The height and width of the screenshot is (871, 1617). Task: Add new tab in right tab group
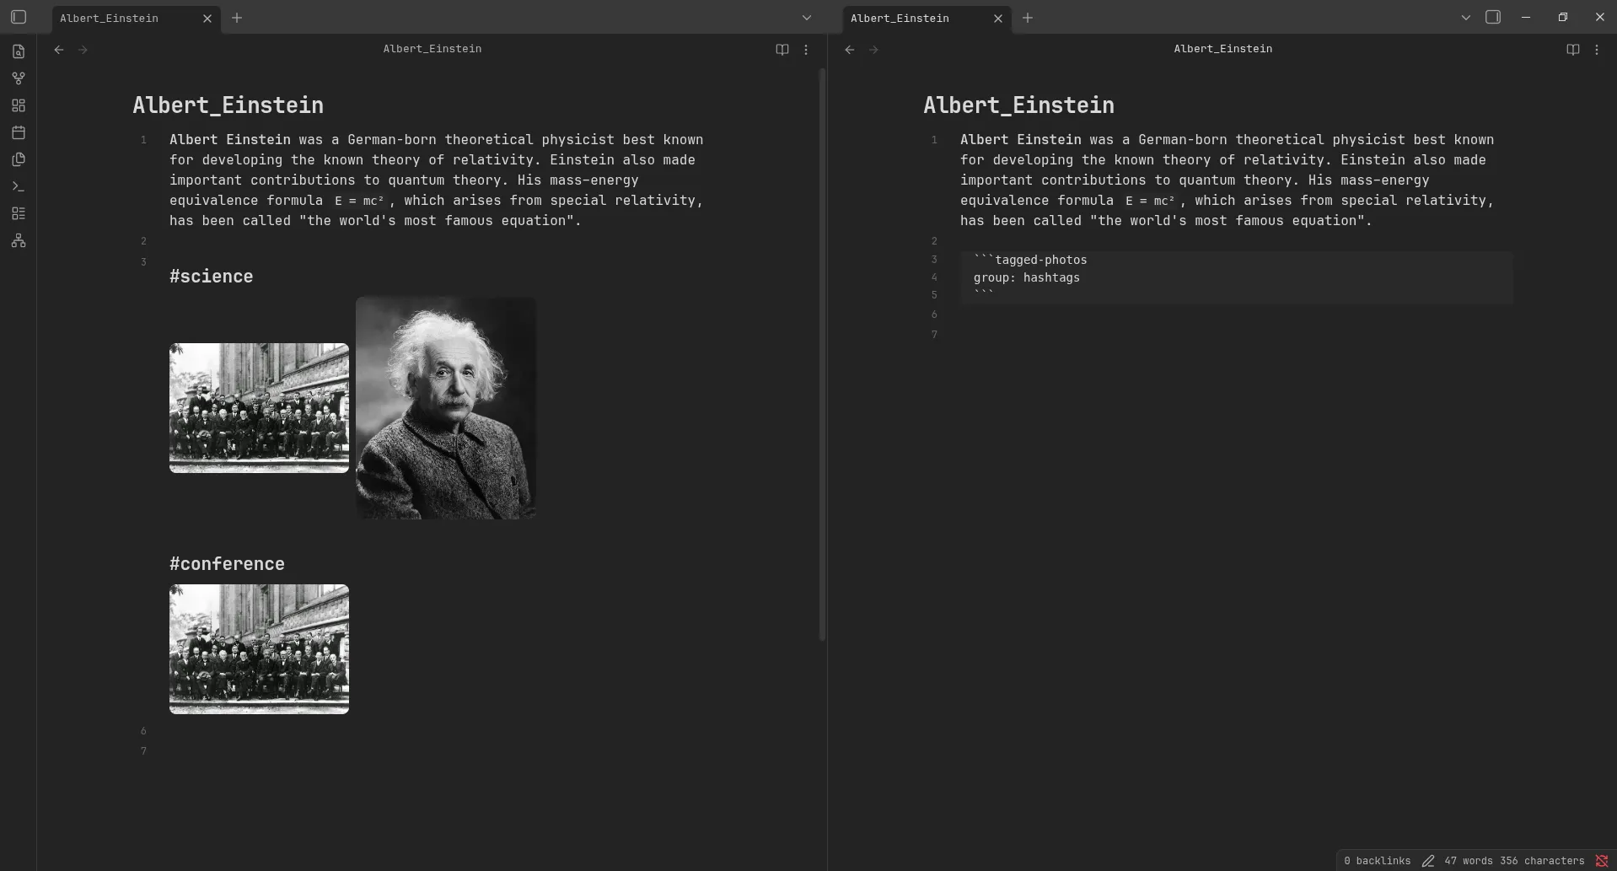click(x=1028, y=18)
